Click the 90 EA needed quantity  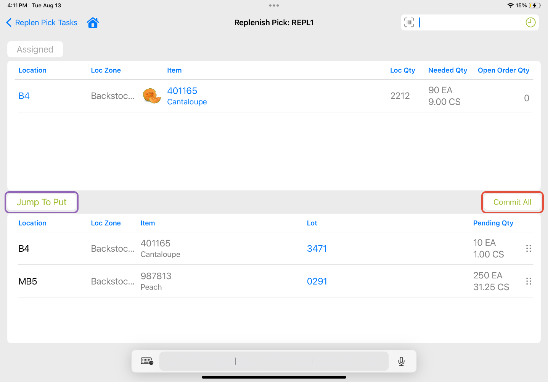(440, 90)
